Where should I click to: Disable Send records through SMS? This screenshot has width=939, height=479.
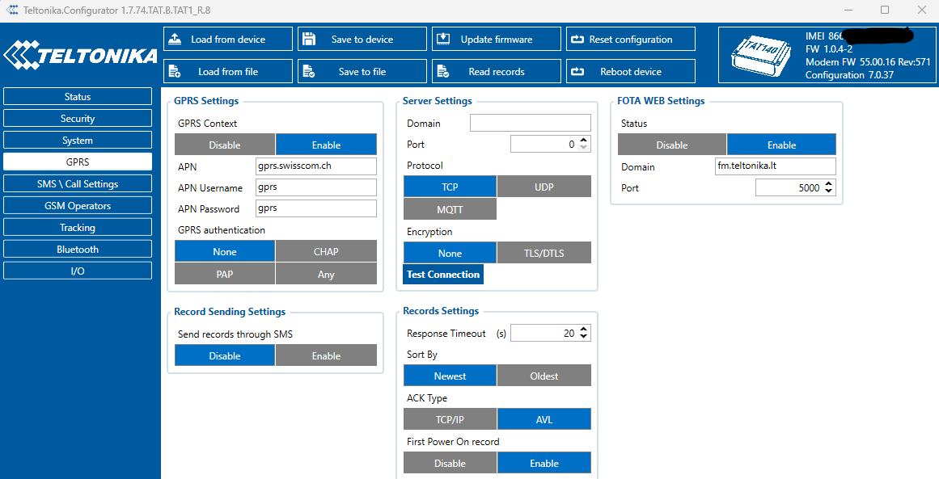(225, 355)
